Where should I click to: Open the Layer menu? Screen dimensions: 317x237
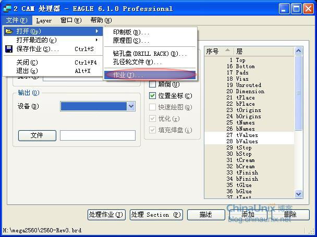click(44, 20)
